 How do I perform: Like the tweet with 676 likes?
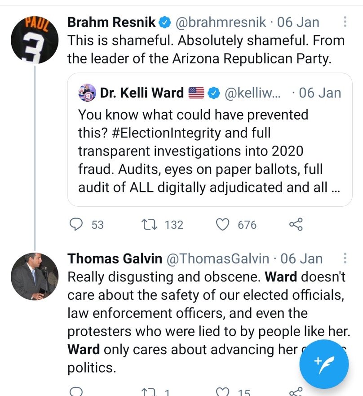coord(223,224)
